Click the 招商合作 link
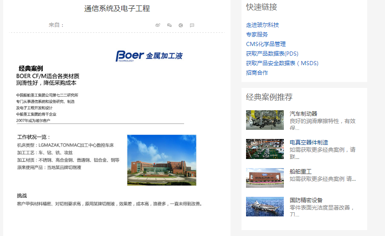Image resolution: width=385 pixels, height=236 pixels. (257, 73)
